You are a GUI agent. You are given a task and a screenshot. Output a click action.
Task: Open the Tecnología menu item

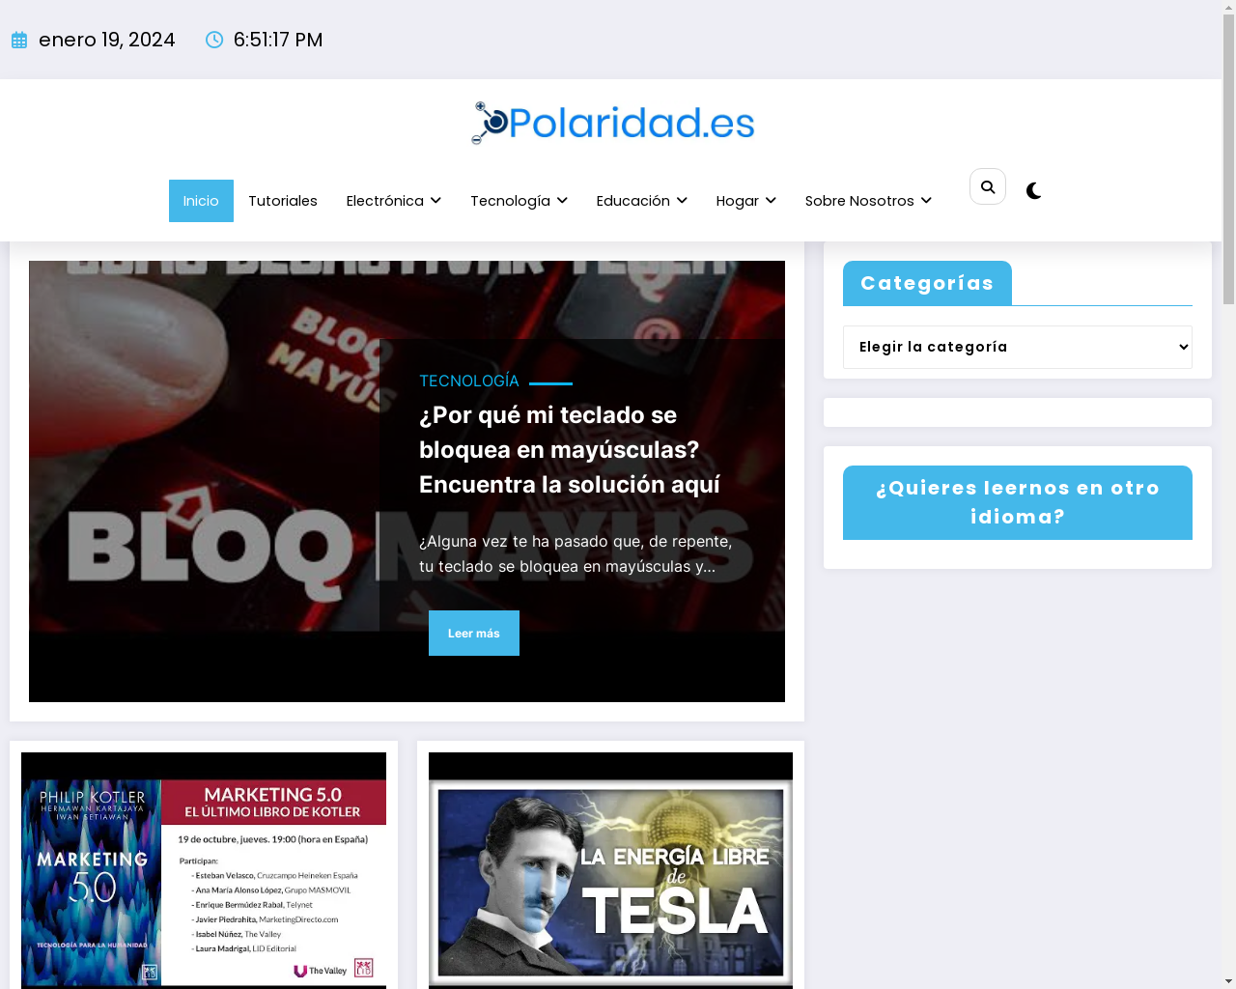510,201
